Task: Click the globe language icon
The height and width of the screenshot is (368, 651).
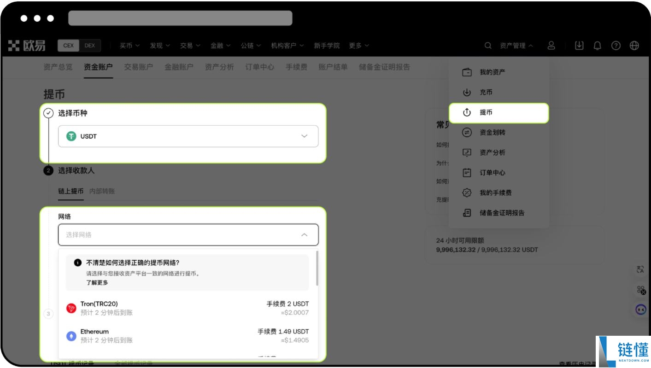Action: 634,46
